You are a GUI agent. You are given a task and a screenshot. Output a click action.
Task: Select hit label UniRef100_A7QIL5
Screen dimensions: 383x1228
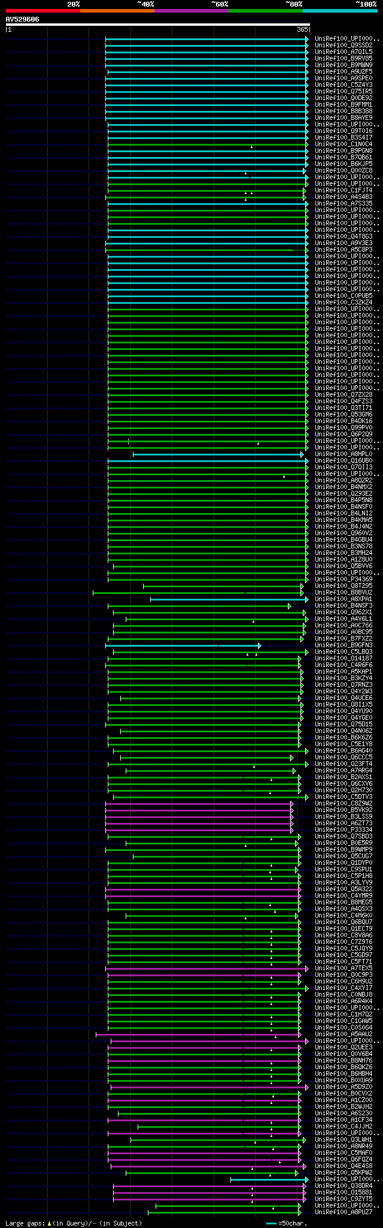tap(344, 52)
